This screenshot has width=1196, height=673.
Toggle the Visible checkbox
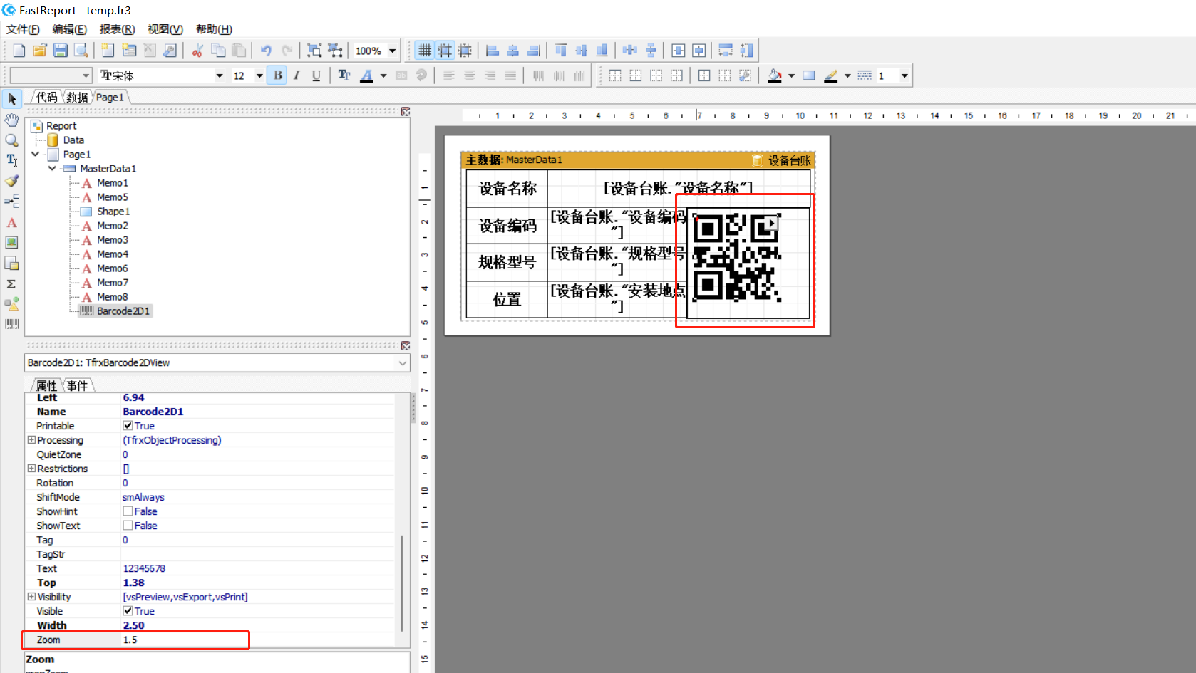pyautogui.click(x=128, y=611)
